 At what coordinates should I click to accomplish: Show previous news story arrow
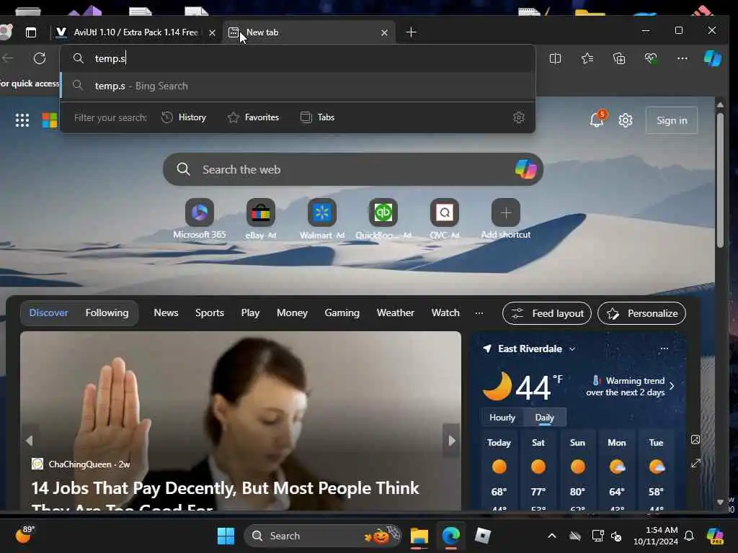[29, 441]
